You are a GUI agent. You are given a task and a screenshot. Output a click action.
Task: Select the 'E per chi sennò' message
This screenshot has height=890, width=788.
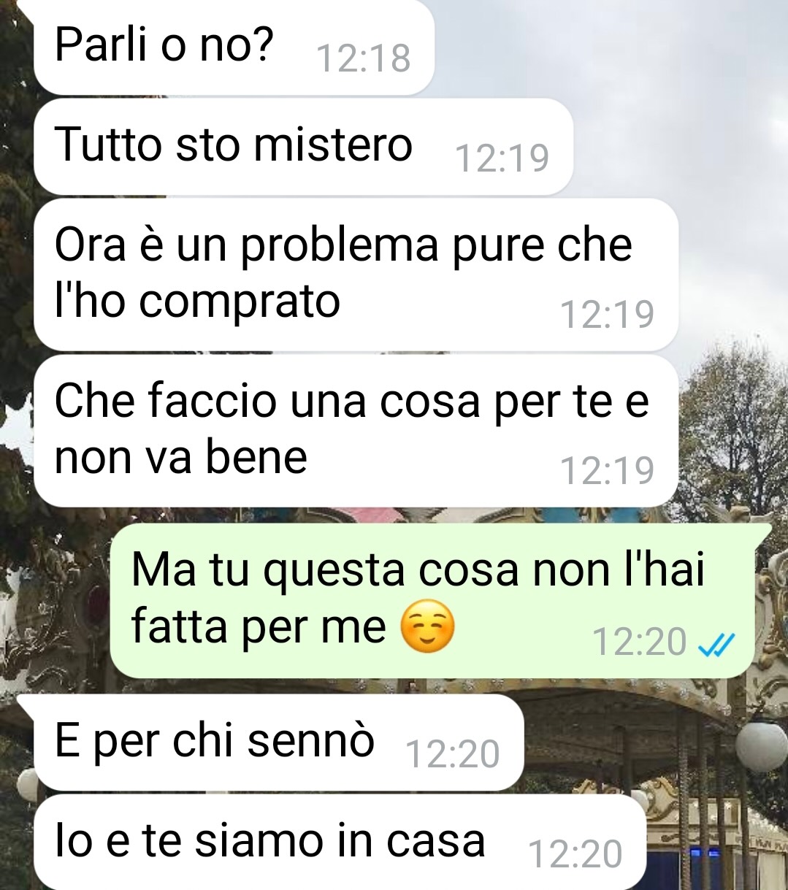(279, 743)
